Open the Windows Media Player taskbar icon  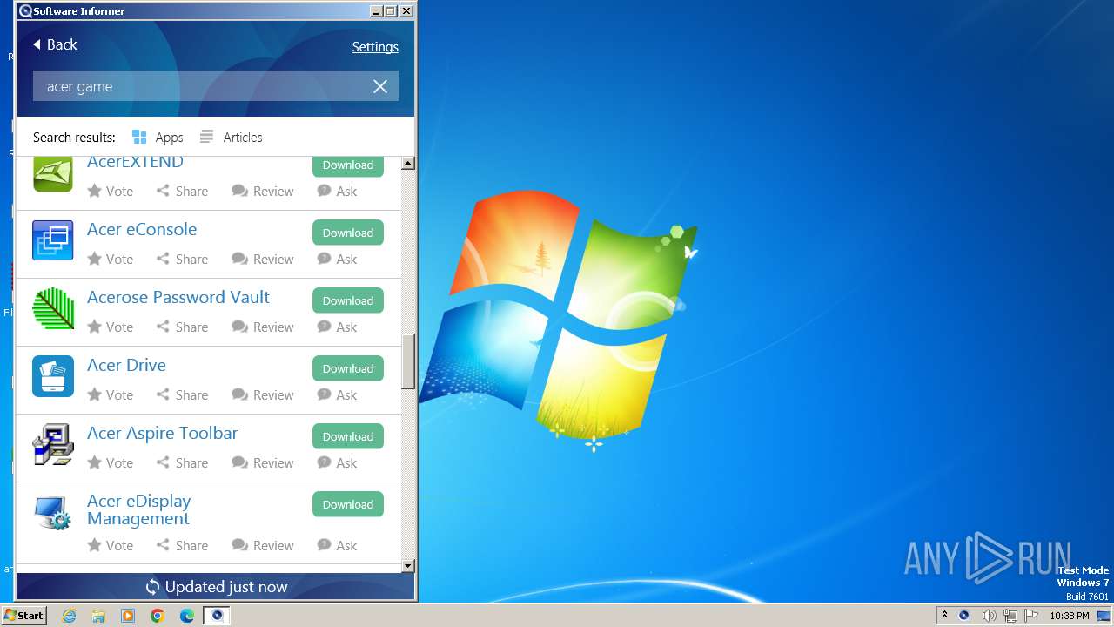click(128, 616)
